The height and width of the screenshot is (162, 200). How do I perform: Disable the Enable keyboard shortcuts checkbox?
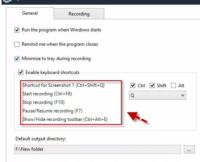tap(21, 72)
